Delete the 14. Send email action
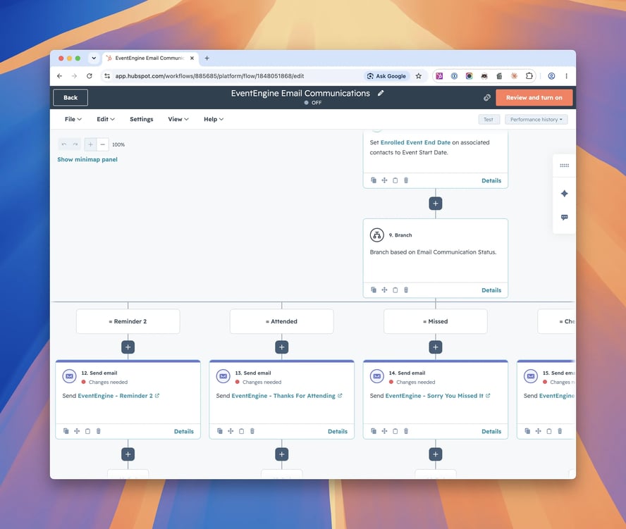 tap(406, 431)
